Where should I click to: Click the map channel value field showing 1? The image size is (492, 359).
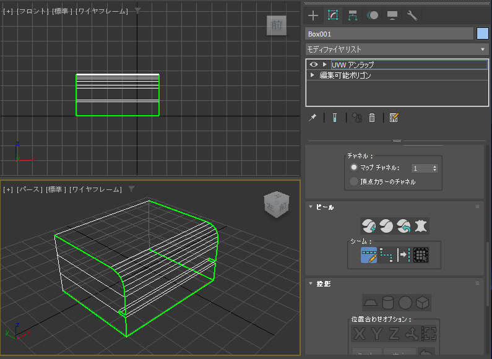[x=421, y=168]
